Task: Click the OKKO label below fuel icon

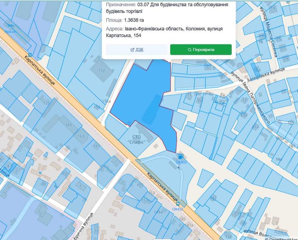Action: coord(181,162)
